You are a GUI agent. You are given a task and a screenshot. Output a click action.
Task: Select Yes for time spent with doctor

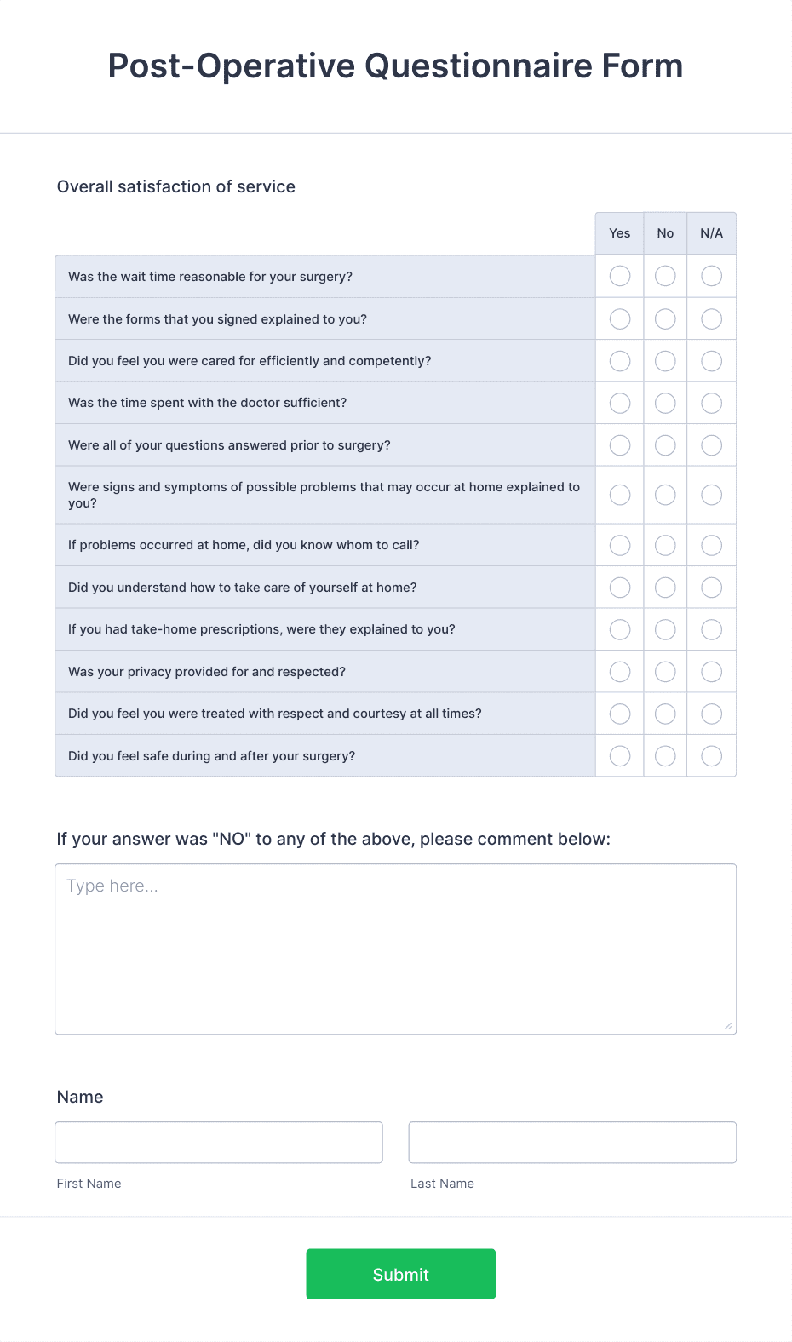point(619,403)
